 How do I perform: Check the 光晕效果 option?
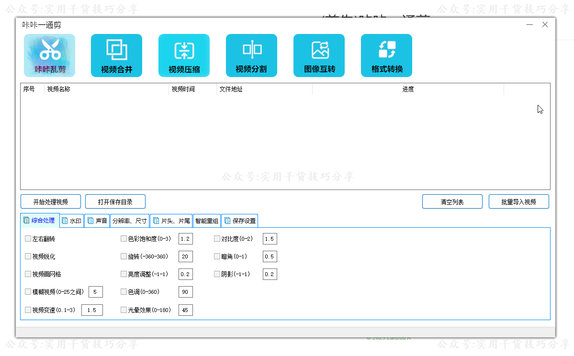[x=124, y=310]
